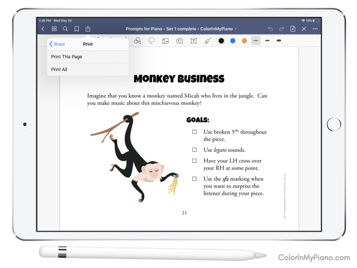357x268 pixels.
Task: Tap the battery indicator in status bar
Action: (x=317, y=21)
